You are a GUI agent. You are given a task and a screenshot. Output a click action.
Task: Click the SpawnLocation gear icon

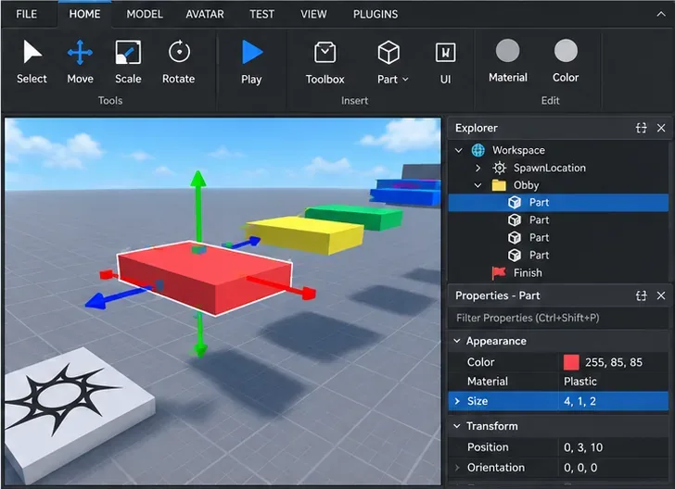tap(499, 168)
